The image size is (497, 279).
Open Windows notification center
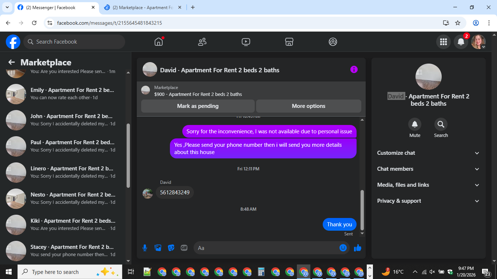pyautogui.click(x=486, y=272)
